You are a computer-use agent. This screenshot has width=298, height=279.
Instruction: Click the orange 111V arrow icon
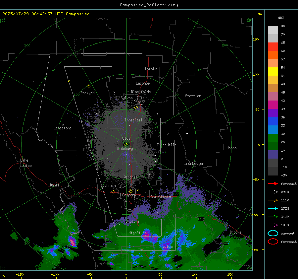coord(273,200)
